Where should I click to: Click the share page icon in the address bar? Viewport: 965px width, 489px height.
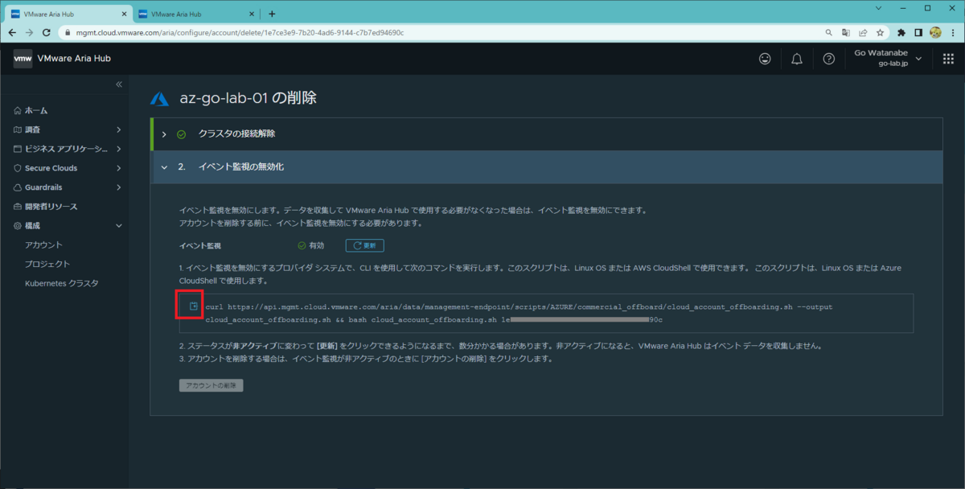coord(863,33)
